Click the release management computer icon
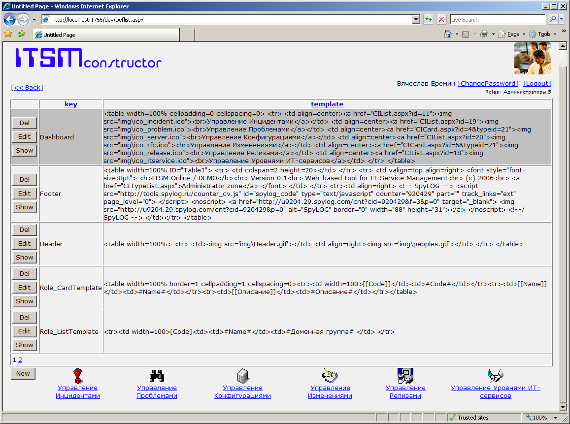 click(x=405, y=376)
